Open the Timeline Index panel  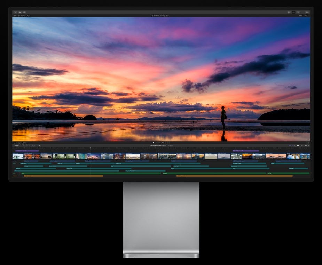click(x=17, y=146)
